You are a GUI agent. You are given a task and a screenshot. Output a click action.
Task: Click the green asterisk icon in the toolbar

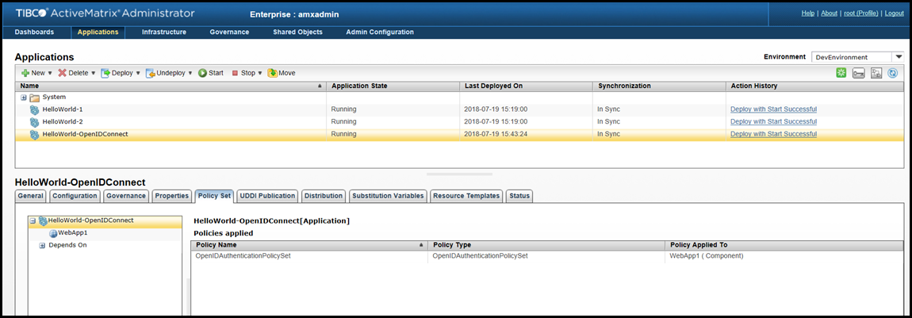841,73
